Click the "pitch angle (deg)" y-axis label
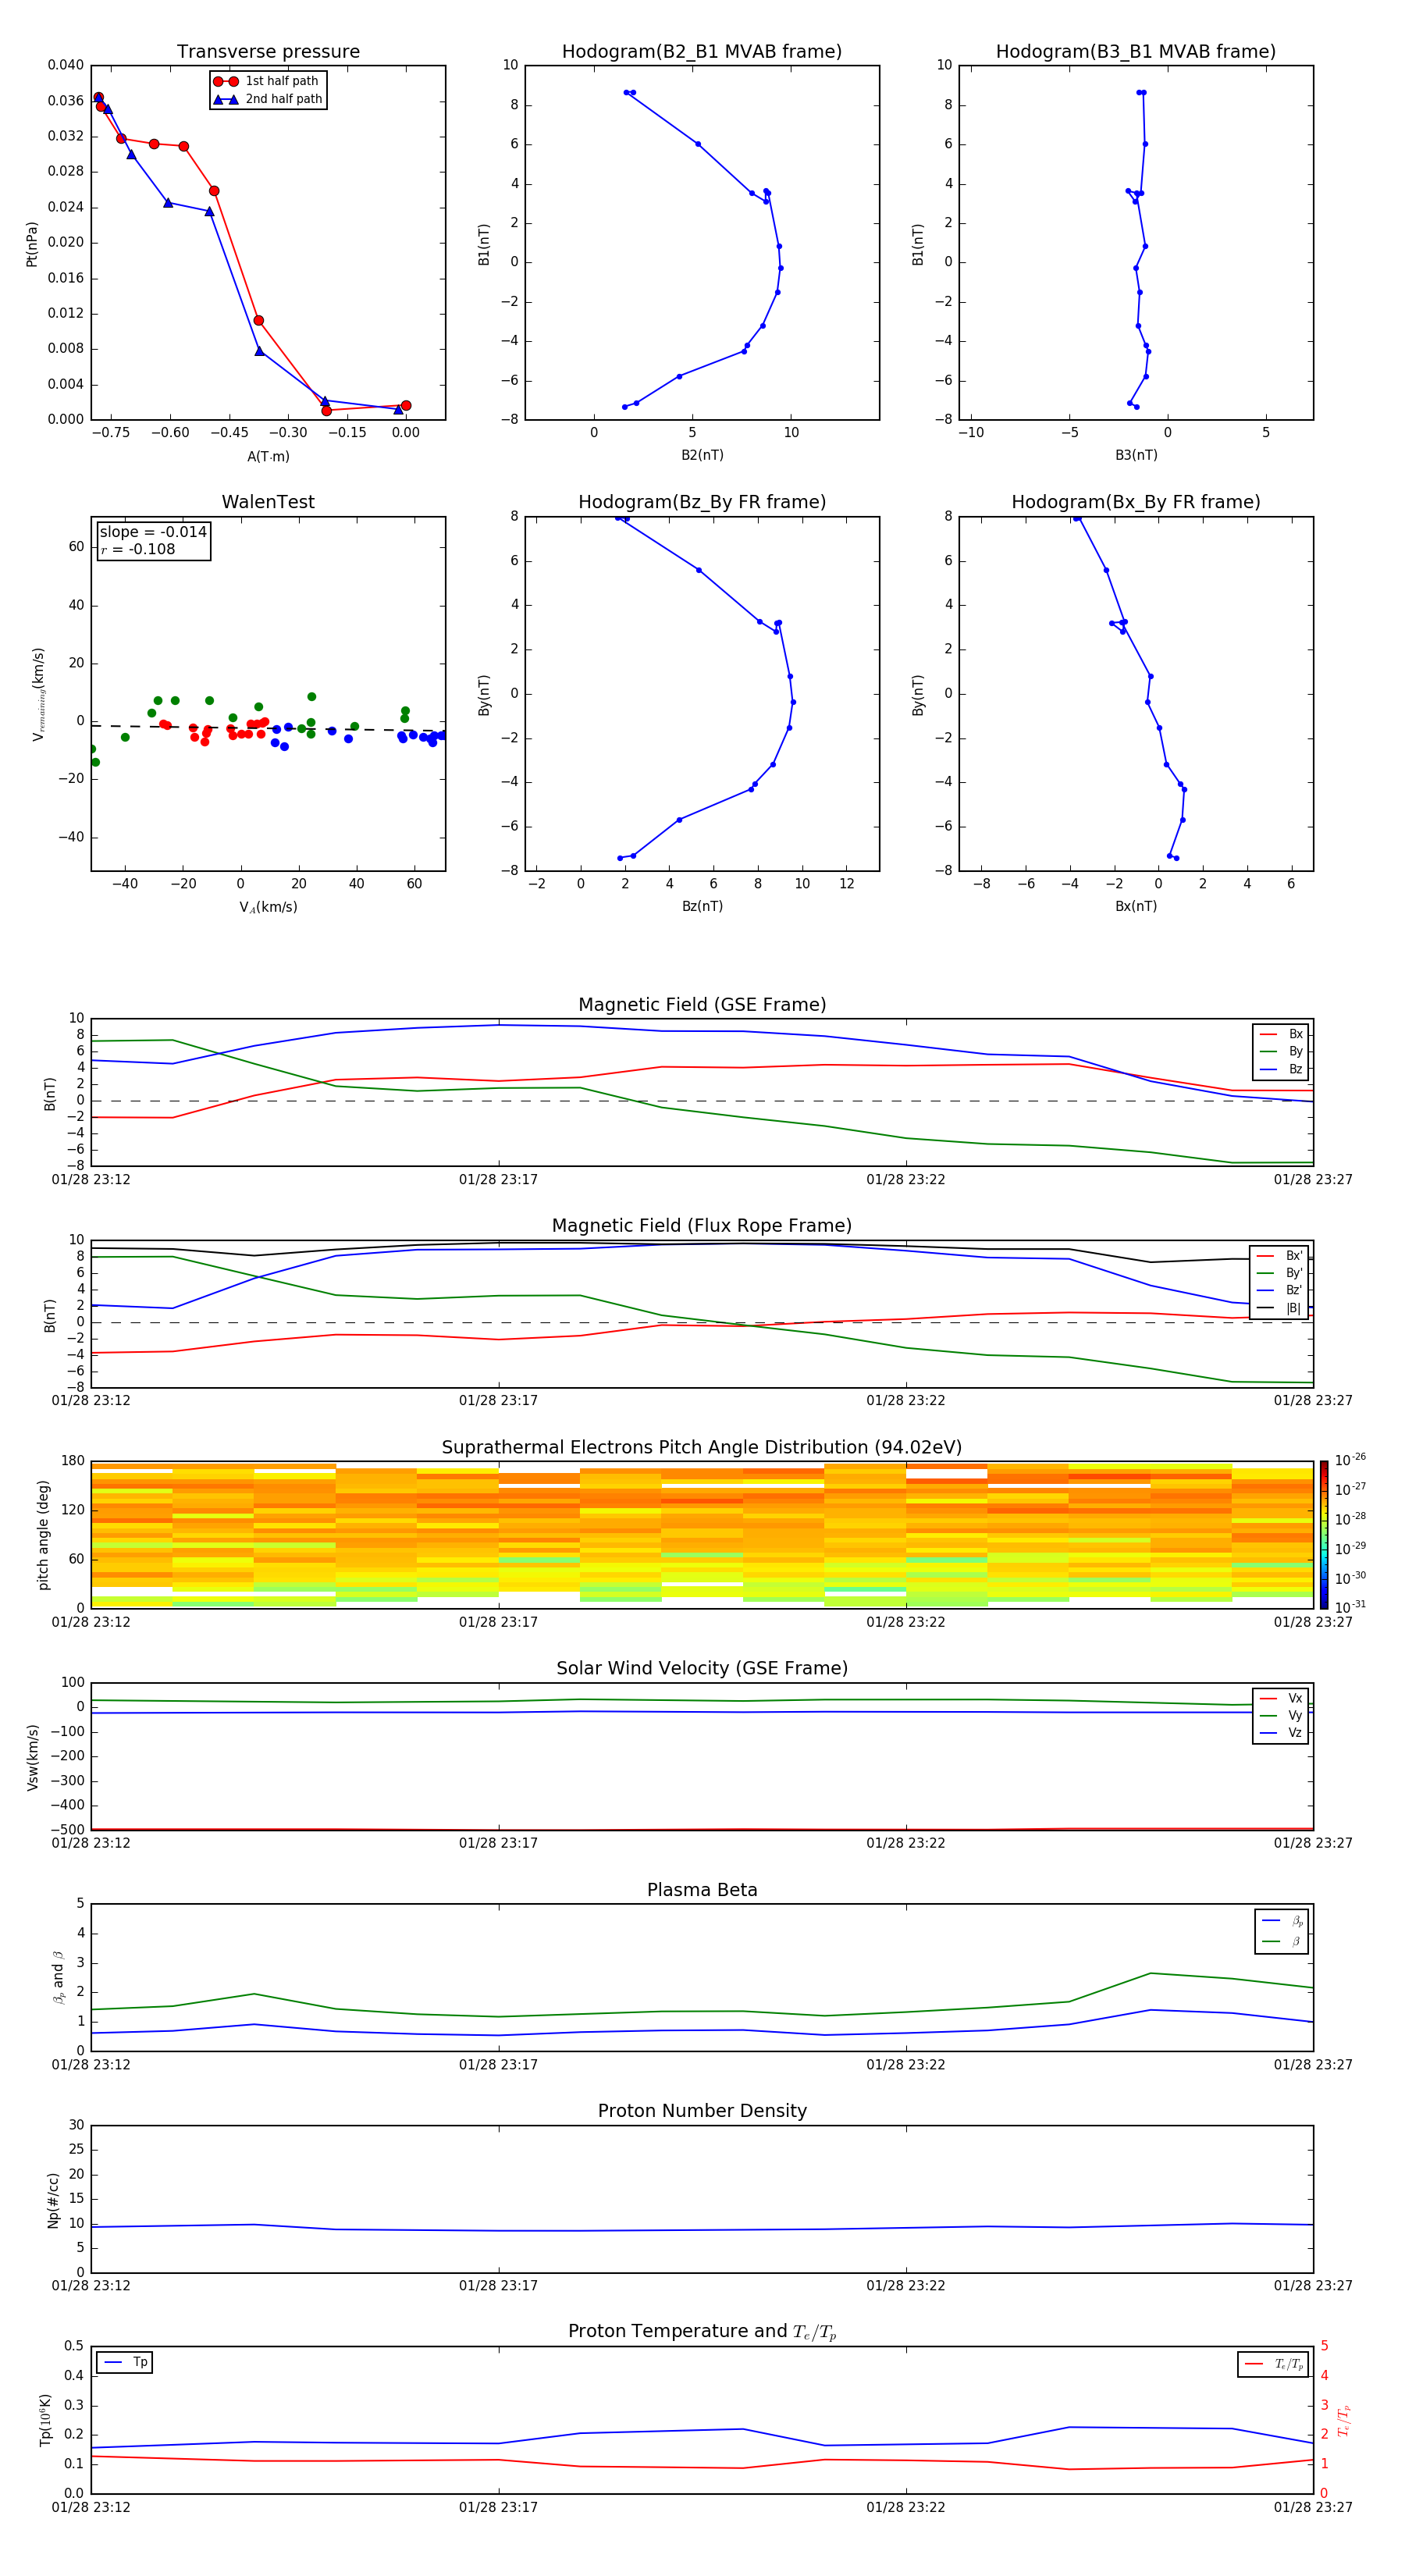Image resolution: width=1405 pixels, height=2576 pixels. pos(43,1535)
